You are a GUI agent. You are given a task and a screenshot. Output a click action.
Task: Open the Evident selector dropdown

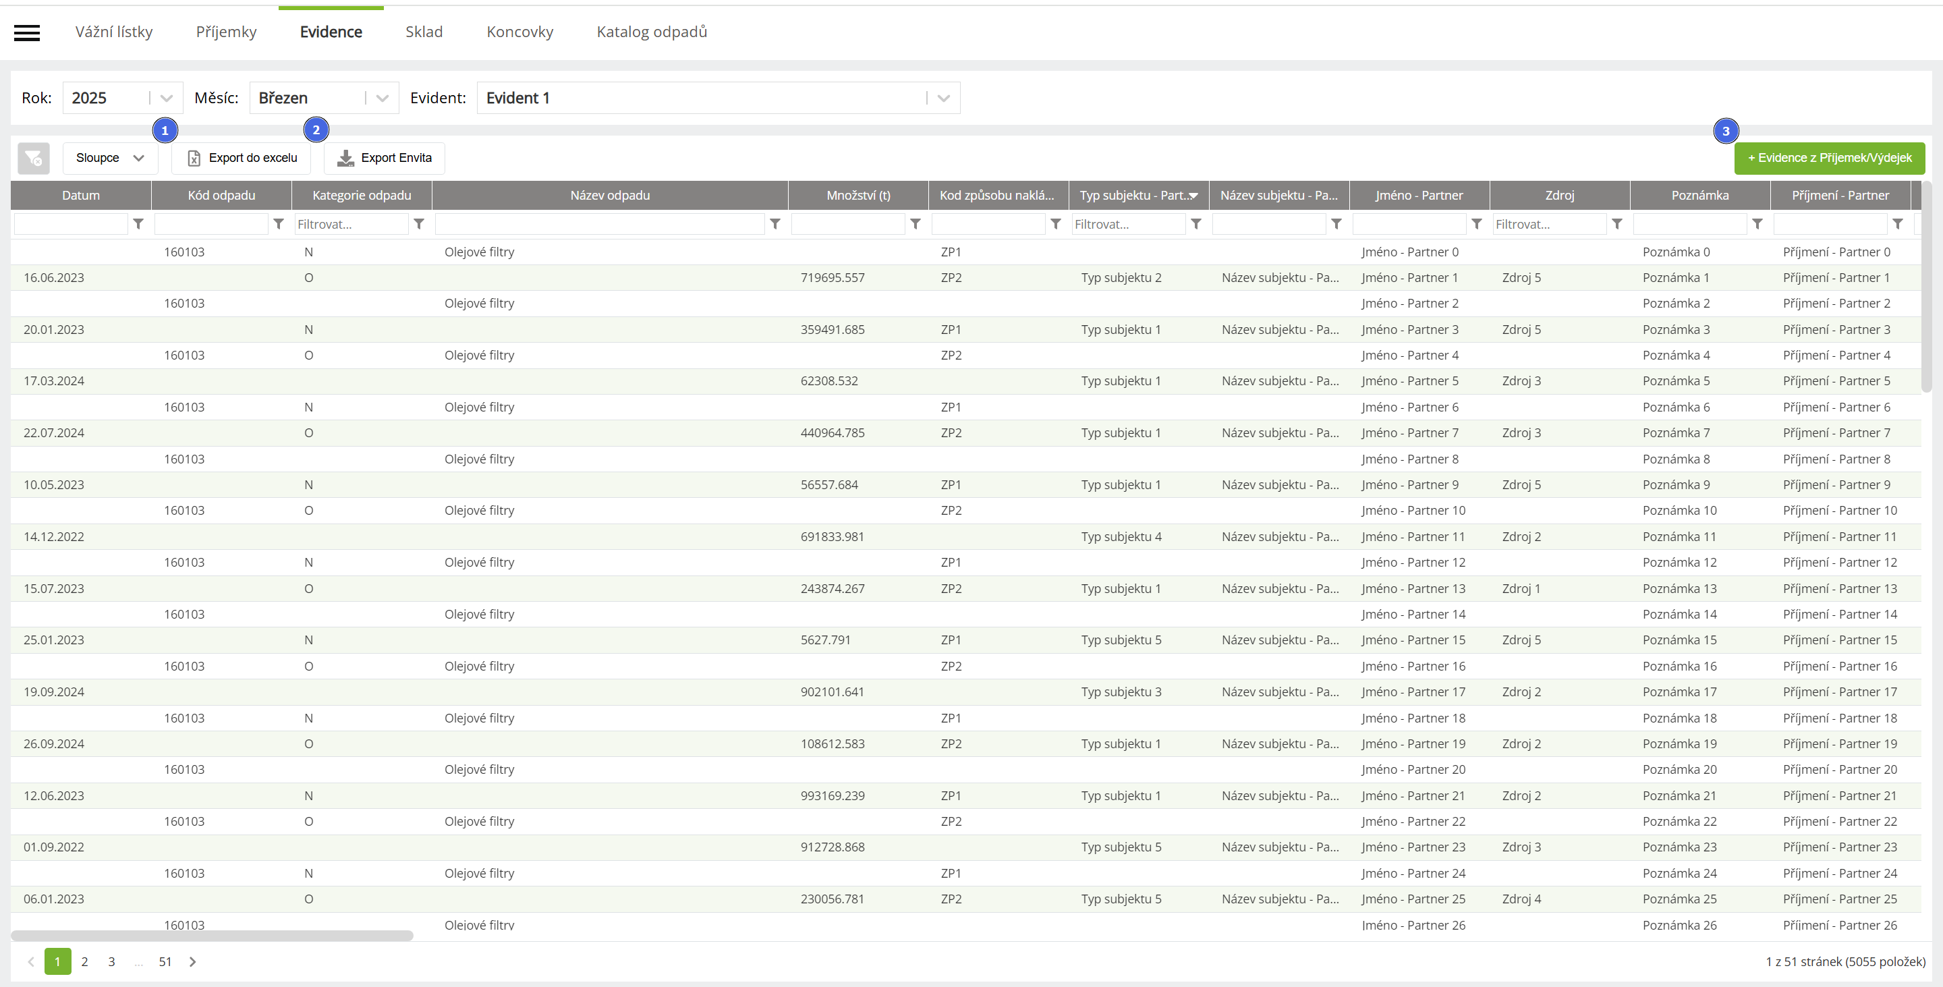click(943, 98)
